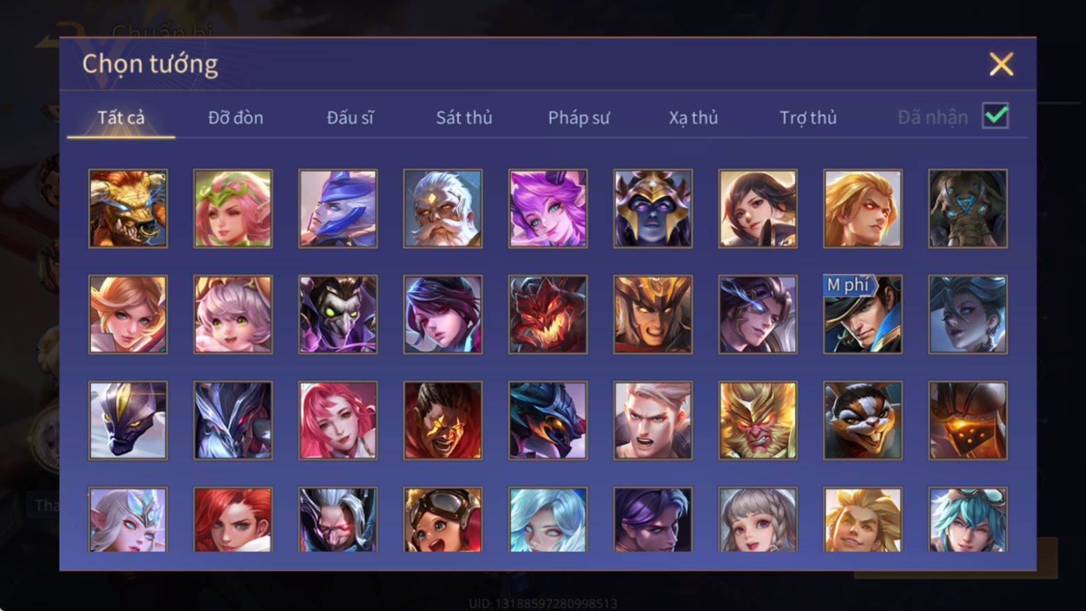Image resolution: width=1086 pixels, height=611 pixels.
Task: Close the Chọn tướng dialog
Action: 1001,64
